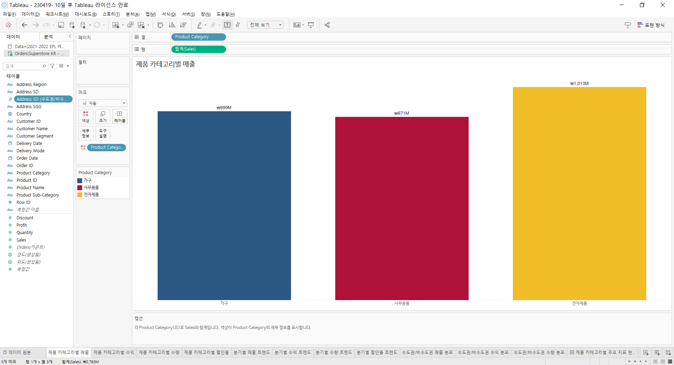This screenshot has height=365, width=674.
Task: Sort bars ascending via toolbar
Action: 172,25
